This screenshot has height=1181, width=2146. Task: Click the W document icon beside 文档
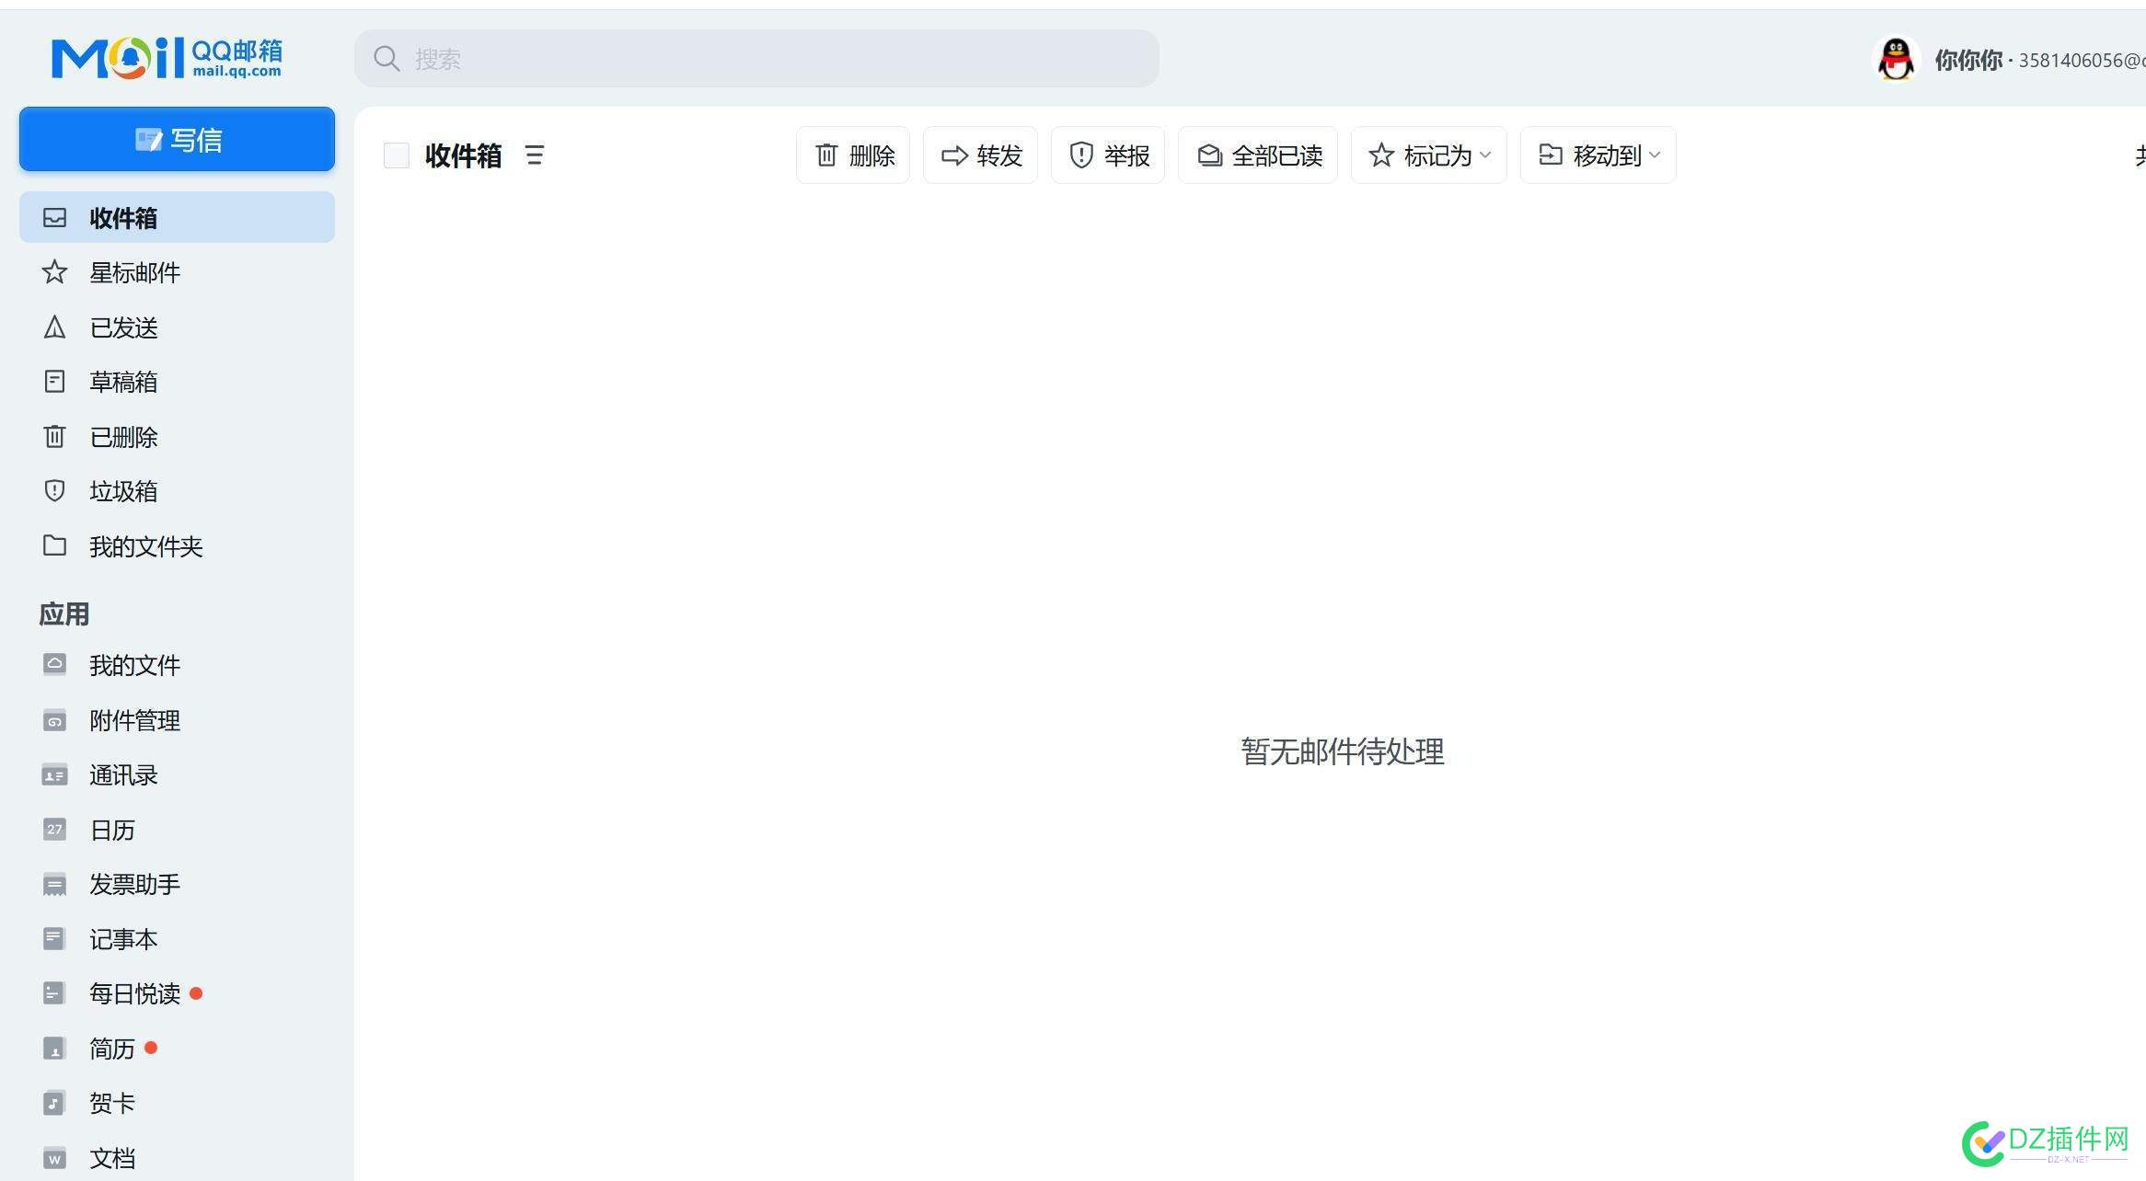[54, 1158]
